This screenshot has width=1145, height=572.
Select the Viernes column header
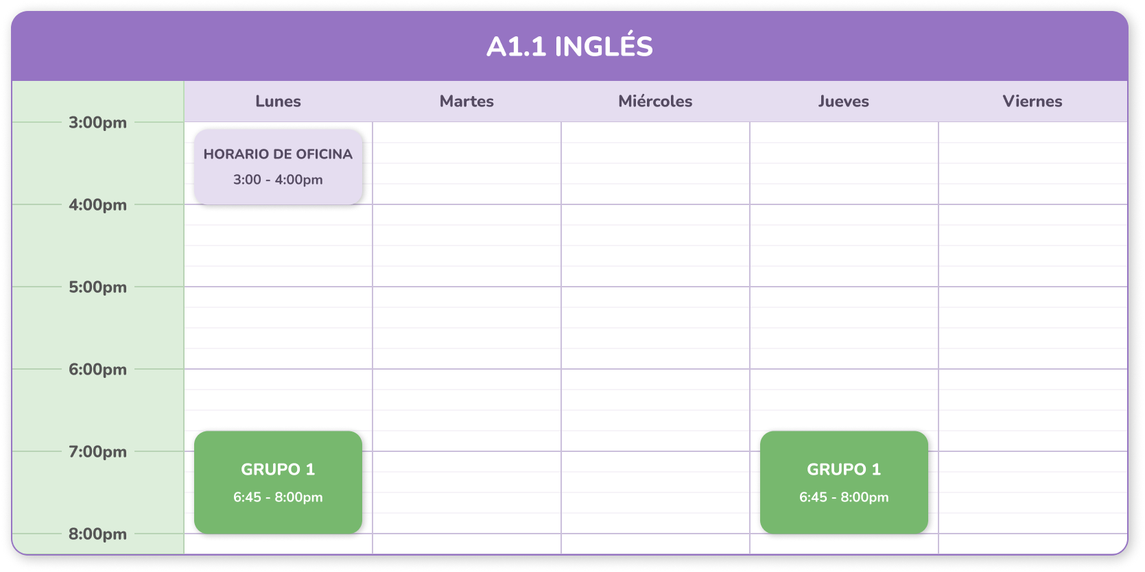point(1032,102)
